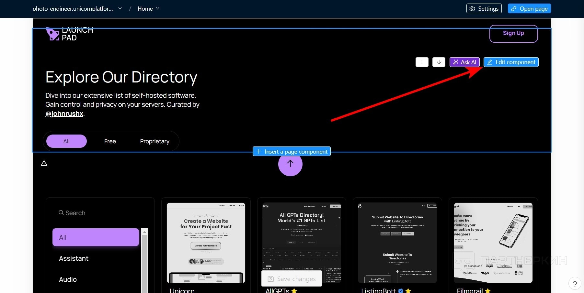Open the AllGPTs directory thumbnail
The image size is (584, 293).
click(x=302, y=243)
